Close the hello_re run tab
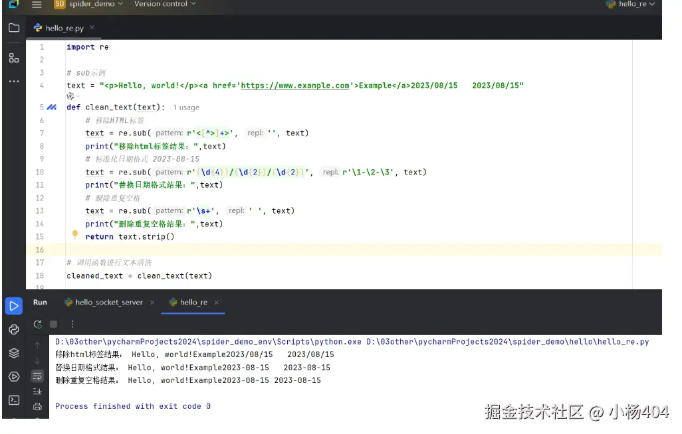 coord(216,303)
